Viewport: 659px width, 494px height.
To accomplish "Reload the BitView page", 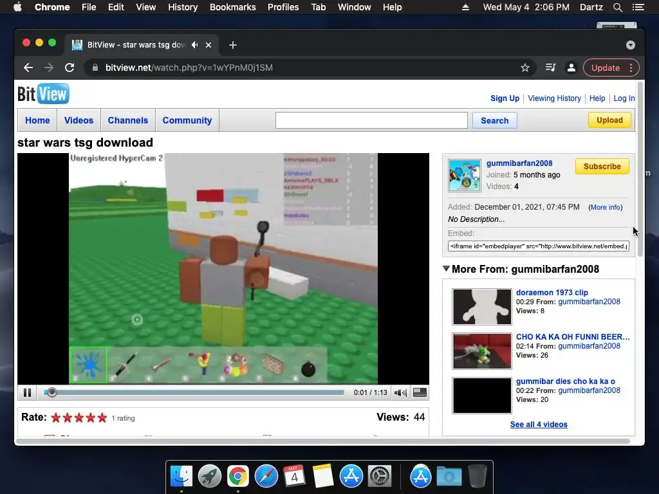I will click(70, 68).
